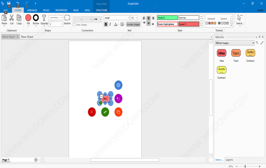Click the orange duplicate bubble
This screenshot has width=266, height=168.
click(x=118, y=112)
